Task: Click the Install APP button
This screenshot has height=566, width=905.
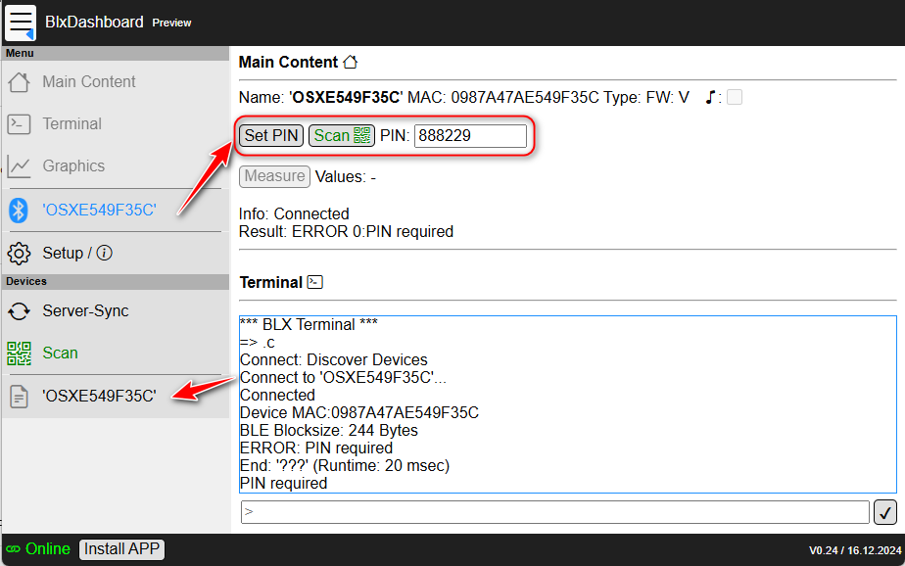Action: (121, 549)
